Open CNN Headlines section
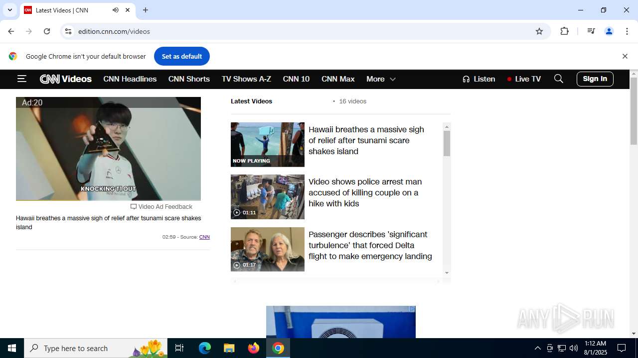The image size is (638, 358). click(130, 79)
